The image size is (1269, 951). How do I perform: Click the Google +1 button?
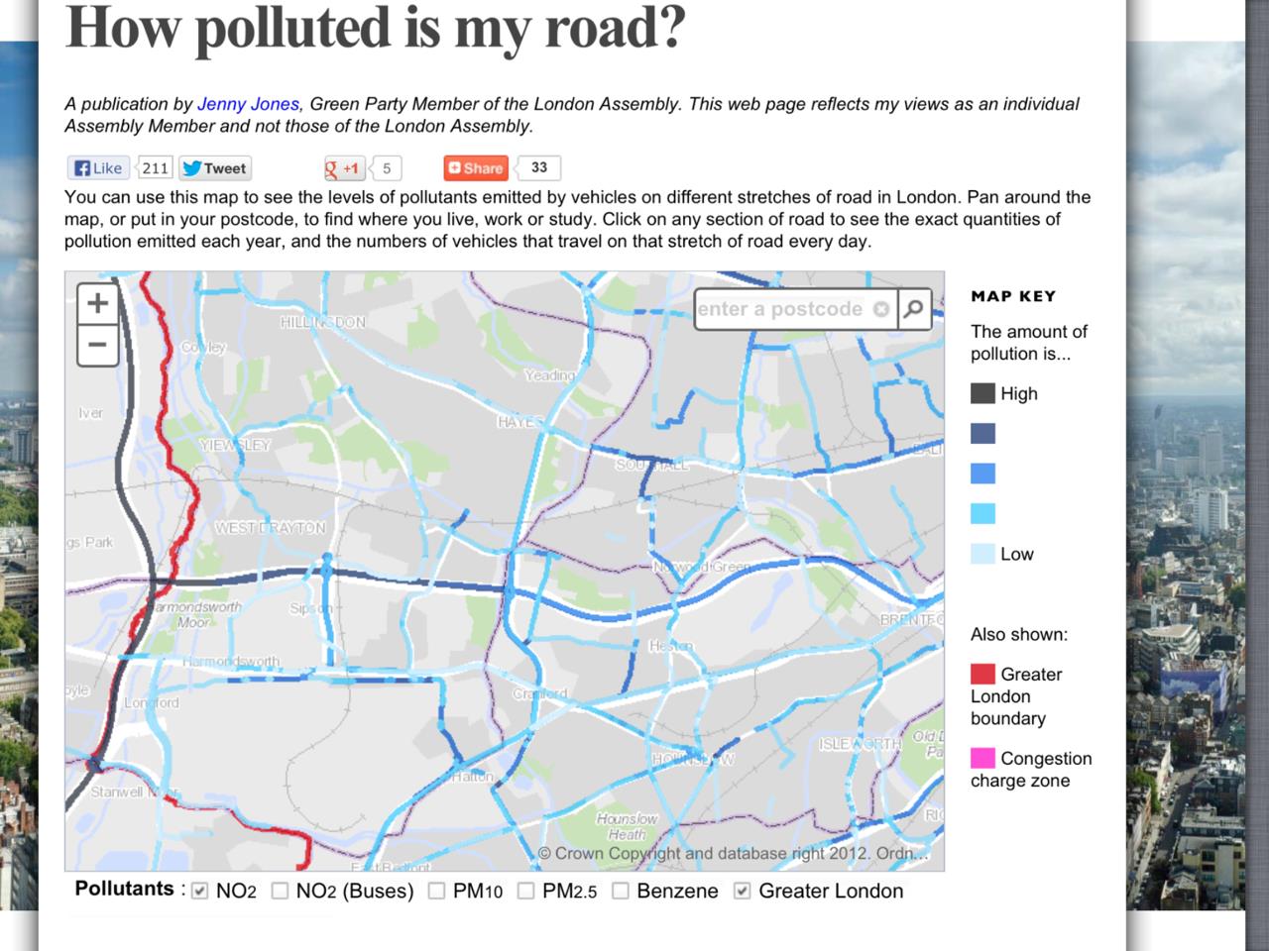coord(344,168)
